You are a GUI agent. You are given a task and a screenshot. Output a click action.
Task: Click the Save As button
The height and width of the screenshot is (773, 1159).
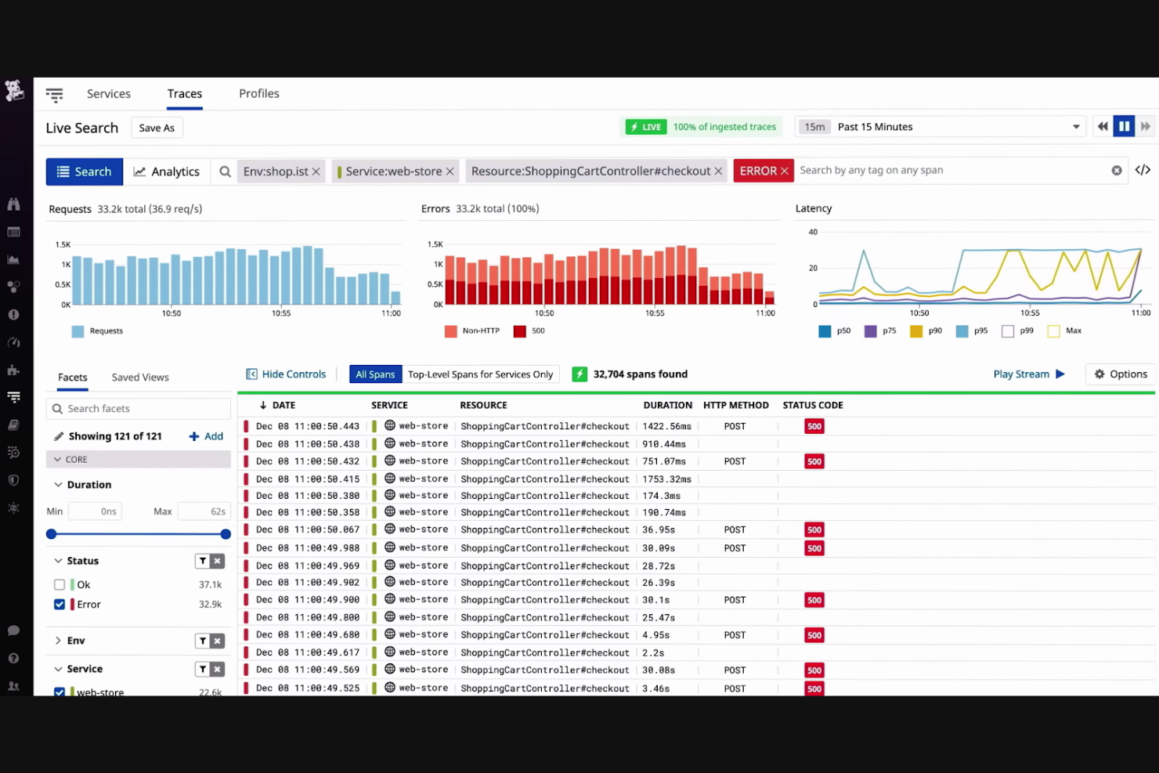tap(156, 127)
